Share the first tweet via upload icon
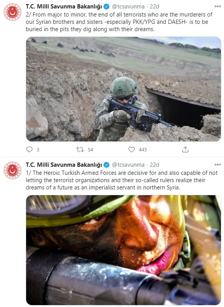224x307 pixels. click(x=185, y=149)
